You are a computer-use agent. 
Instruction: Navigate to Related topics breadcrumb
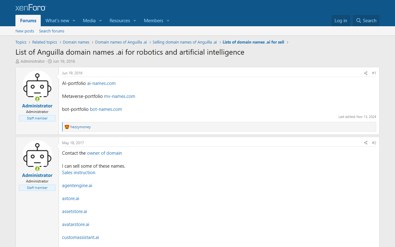pyautogui.click(x=44, y=42)
